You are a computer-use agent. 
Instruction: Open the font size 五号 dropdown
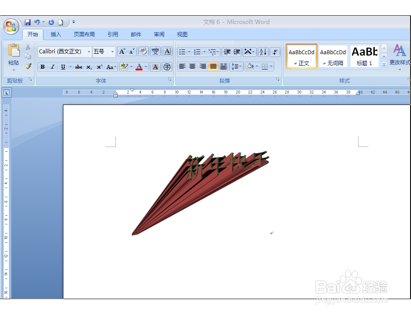point(112,52)
